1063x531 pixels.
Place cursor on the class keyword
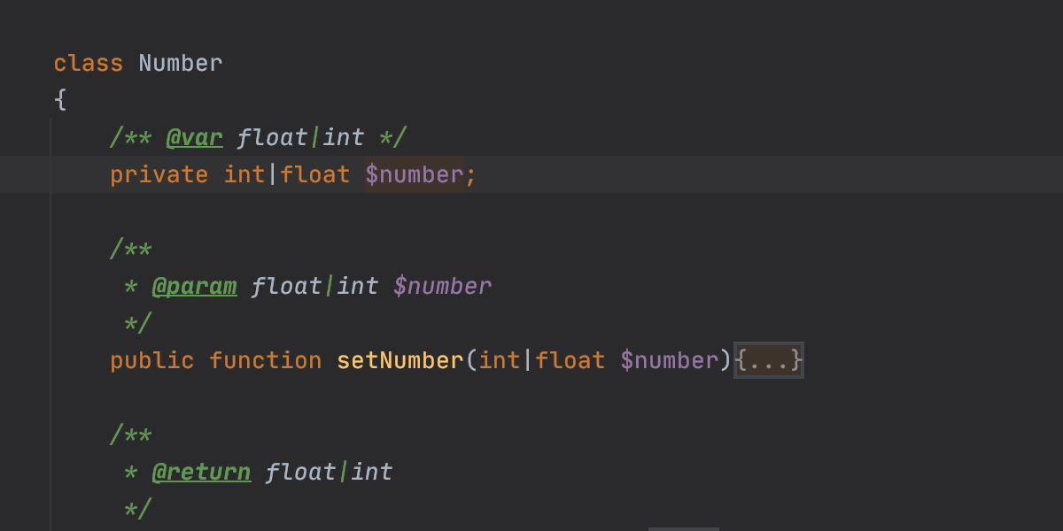click(88, 63)
